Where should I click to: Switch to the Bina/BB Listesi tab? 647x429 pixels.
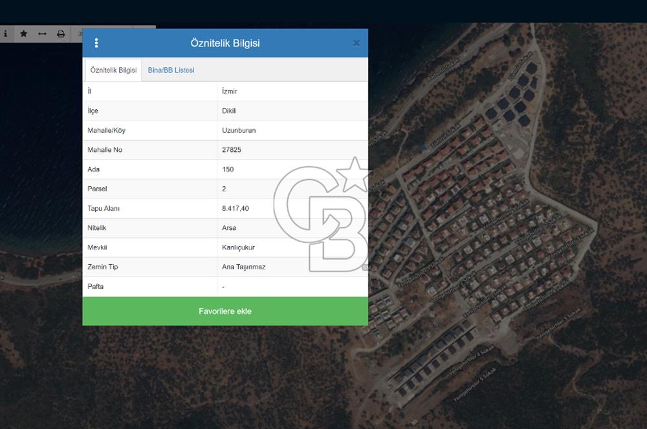click(x=171, y=70)
